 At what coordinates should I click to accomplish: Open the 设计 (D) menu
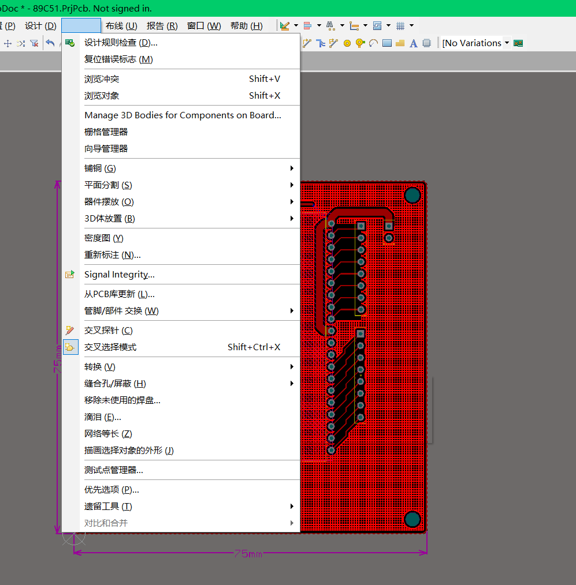(x=40, y=26)
